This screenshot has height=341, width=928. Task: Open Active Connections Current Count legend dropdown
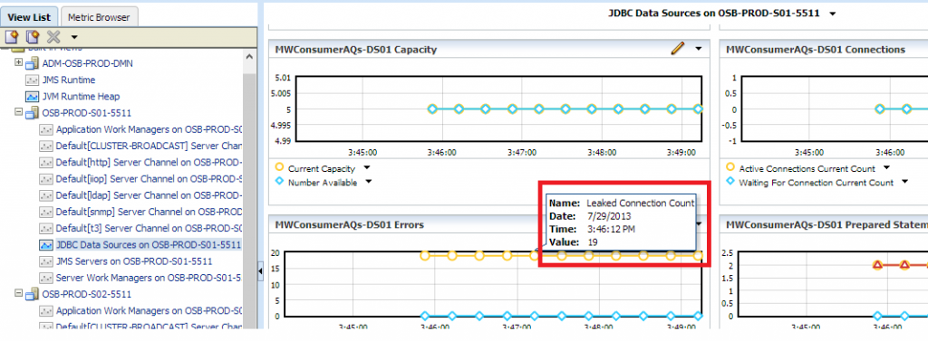(886, 168)
